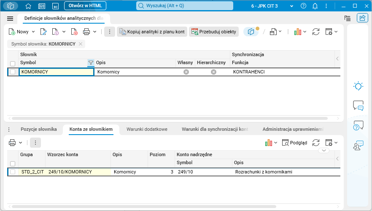Image resolution: width=372 pixels, height=211 pixels.
Task: Go to the Home icon
Action: [28, 6]
